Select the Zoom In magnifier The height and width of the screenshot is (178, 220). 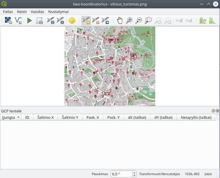tap(129, 21)
